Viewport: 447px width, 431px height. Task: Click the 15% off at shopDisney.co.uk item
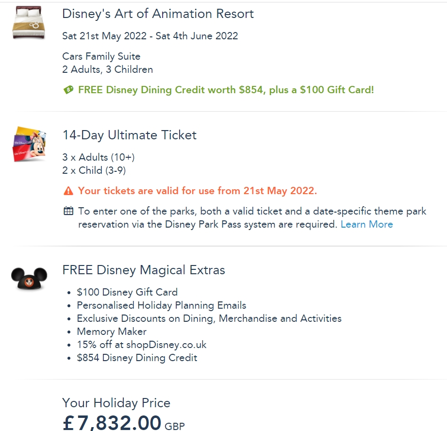point(142,345)
